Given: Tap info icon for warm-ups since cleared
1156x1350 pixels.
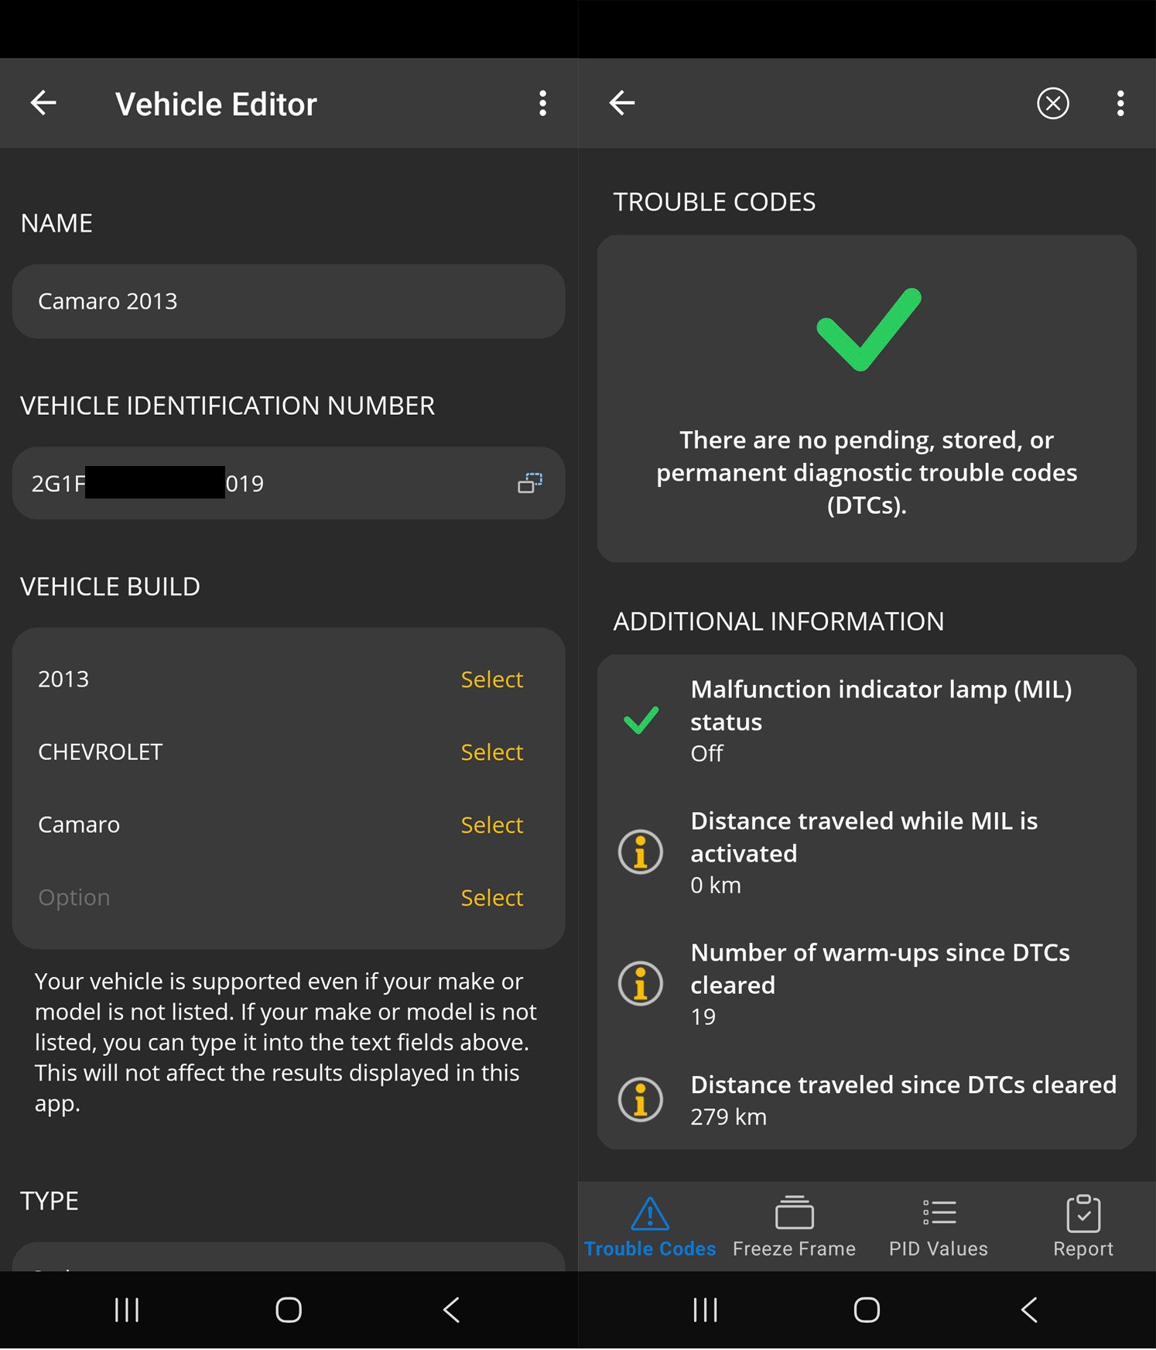Looking at the screenshot, I should tap(641, 984).
